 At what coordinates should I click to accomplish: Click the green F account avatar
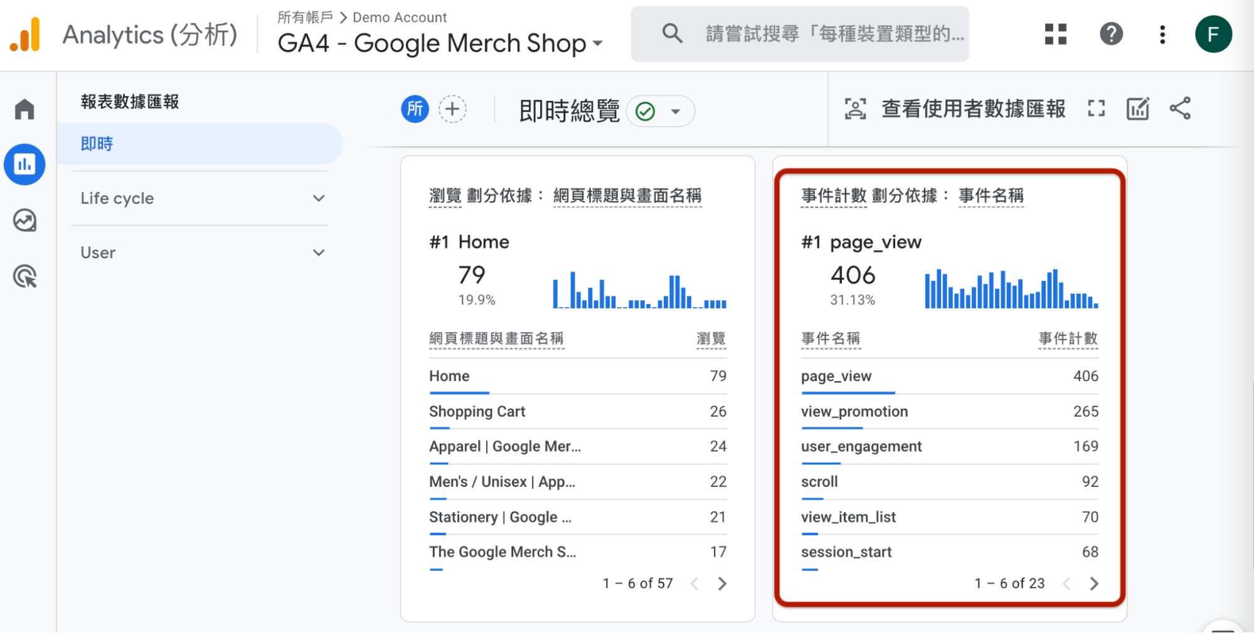tap(1213, 34)
